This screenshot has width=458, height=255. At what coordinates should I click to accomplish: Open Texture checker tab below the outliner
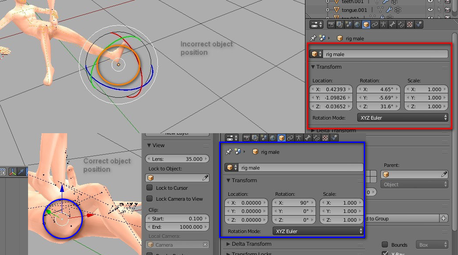[x=410, y=25]
